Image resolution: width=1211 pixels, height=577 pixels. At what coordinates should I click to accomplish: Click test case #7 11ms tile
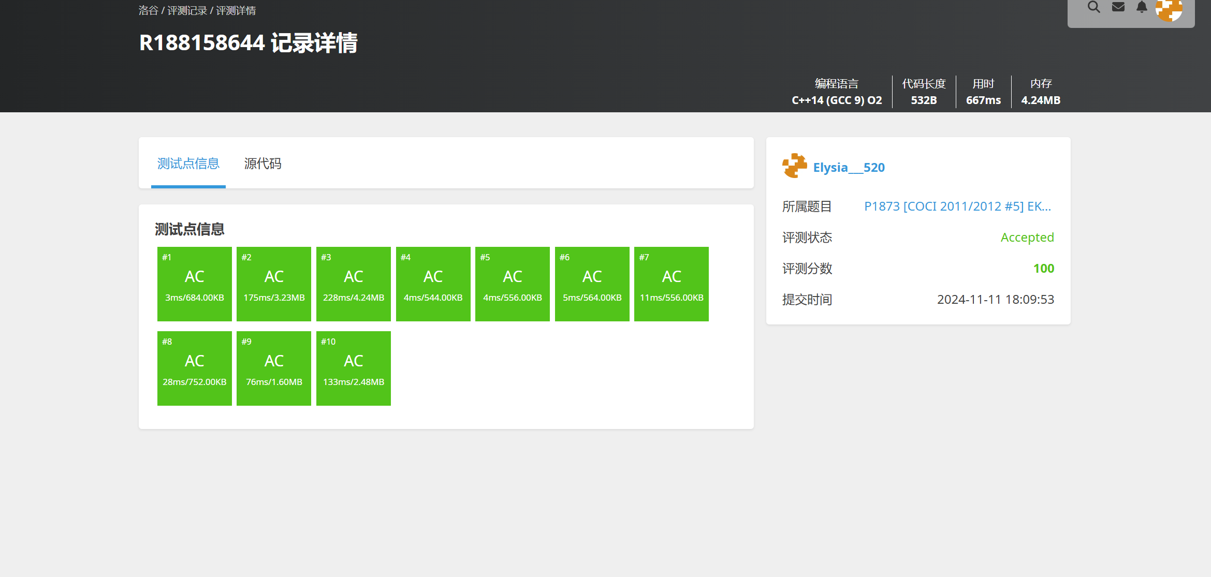point(672,284)
